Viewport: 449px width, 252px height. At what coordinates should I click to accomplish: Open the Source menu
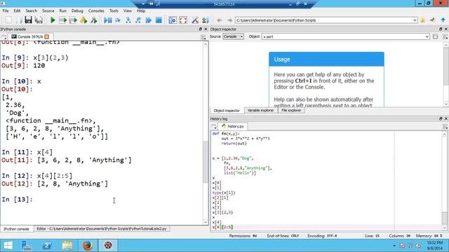(48, 11)
